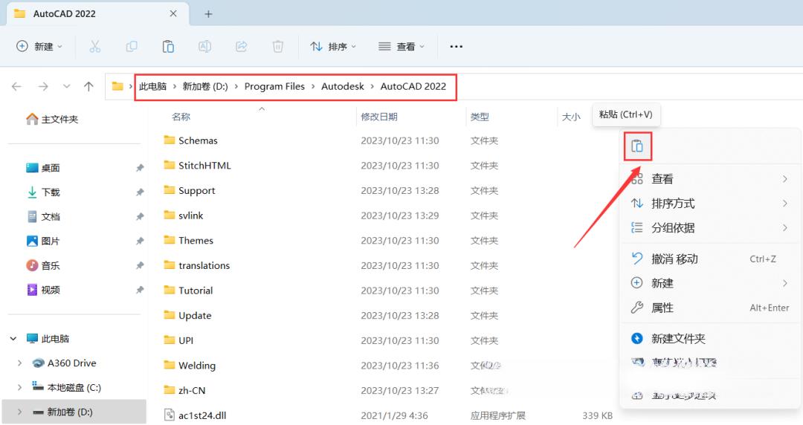Collapse the 此电脑 tree node
The image size is (803, 425).
click(x=13, y=339)
